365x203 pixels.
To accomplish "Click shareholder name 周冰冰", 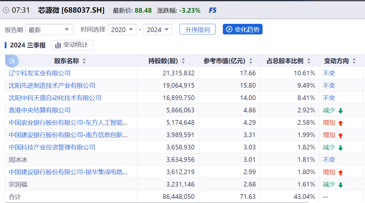I will 18,160.
